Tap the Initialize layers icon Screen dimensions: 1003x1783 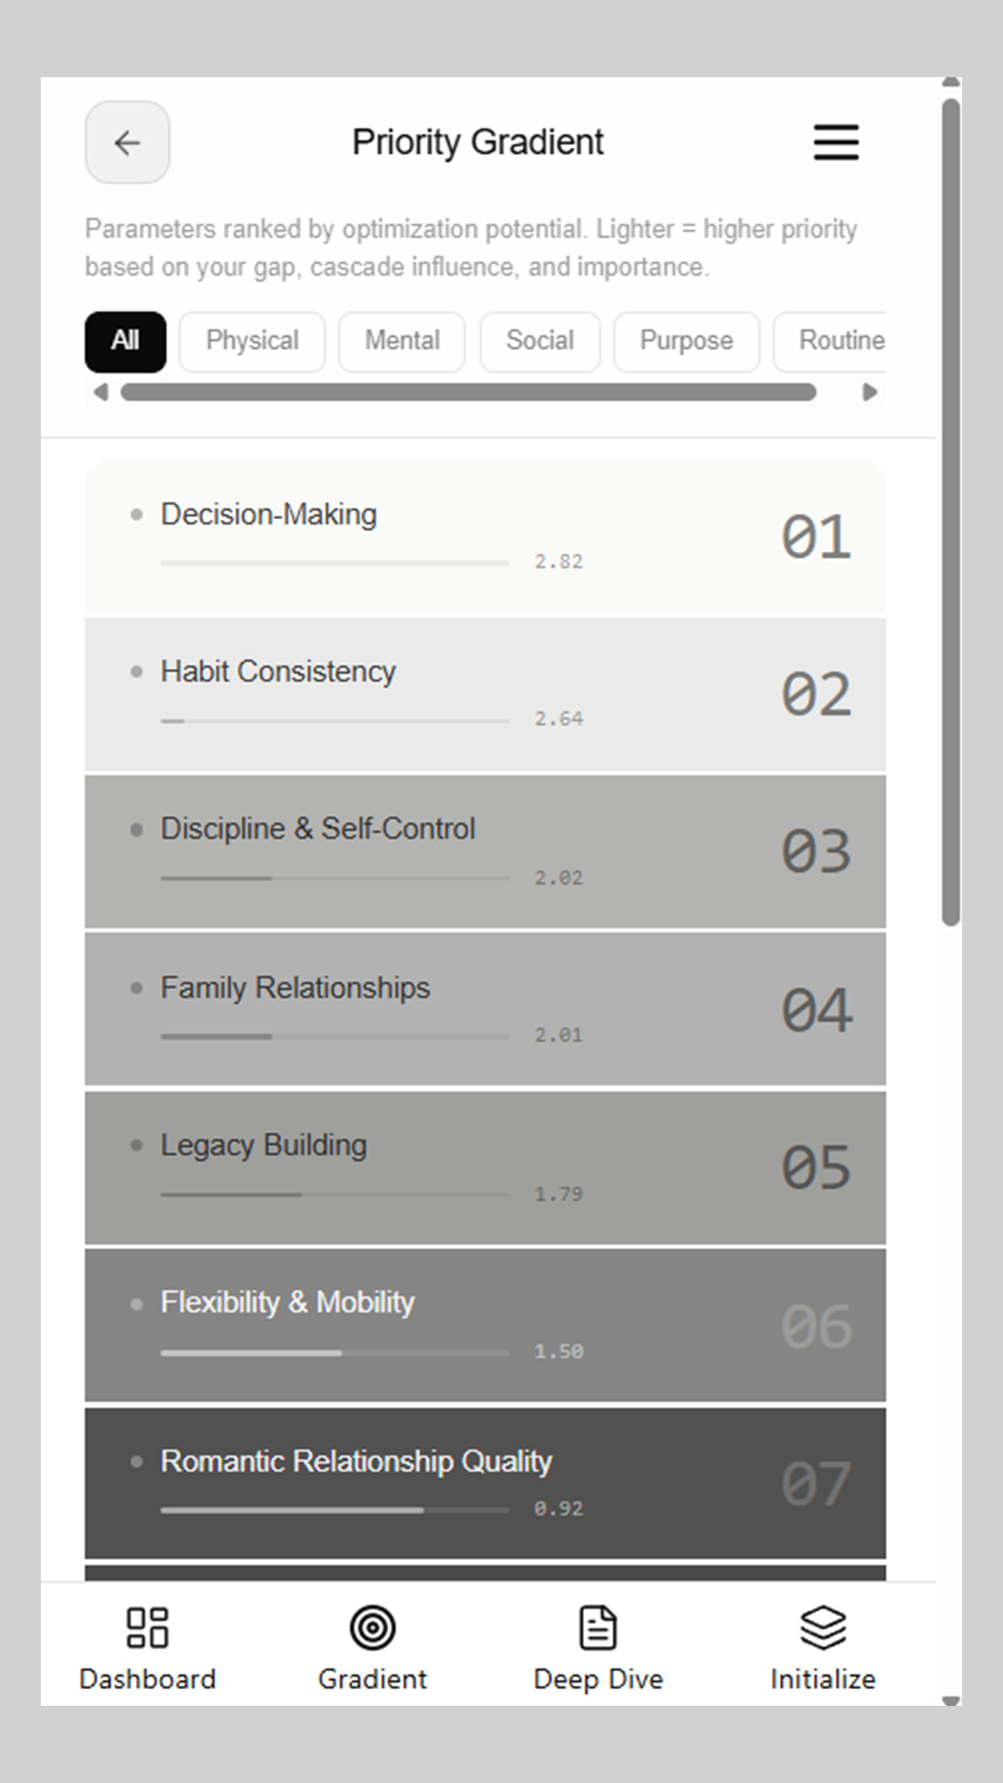tap(823, 1628)
